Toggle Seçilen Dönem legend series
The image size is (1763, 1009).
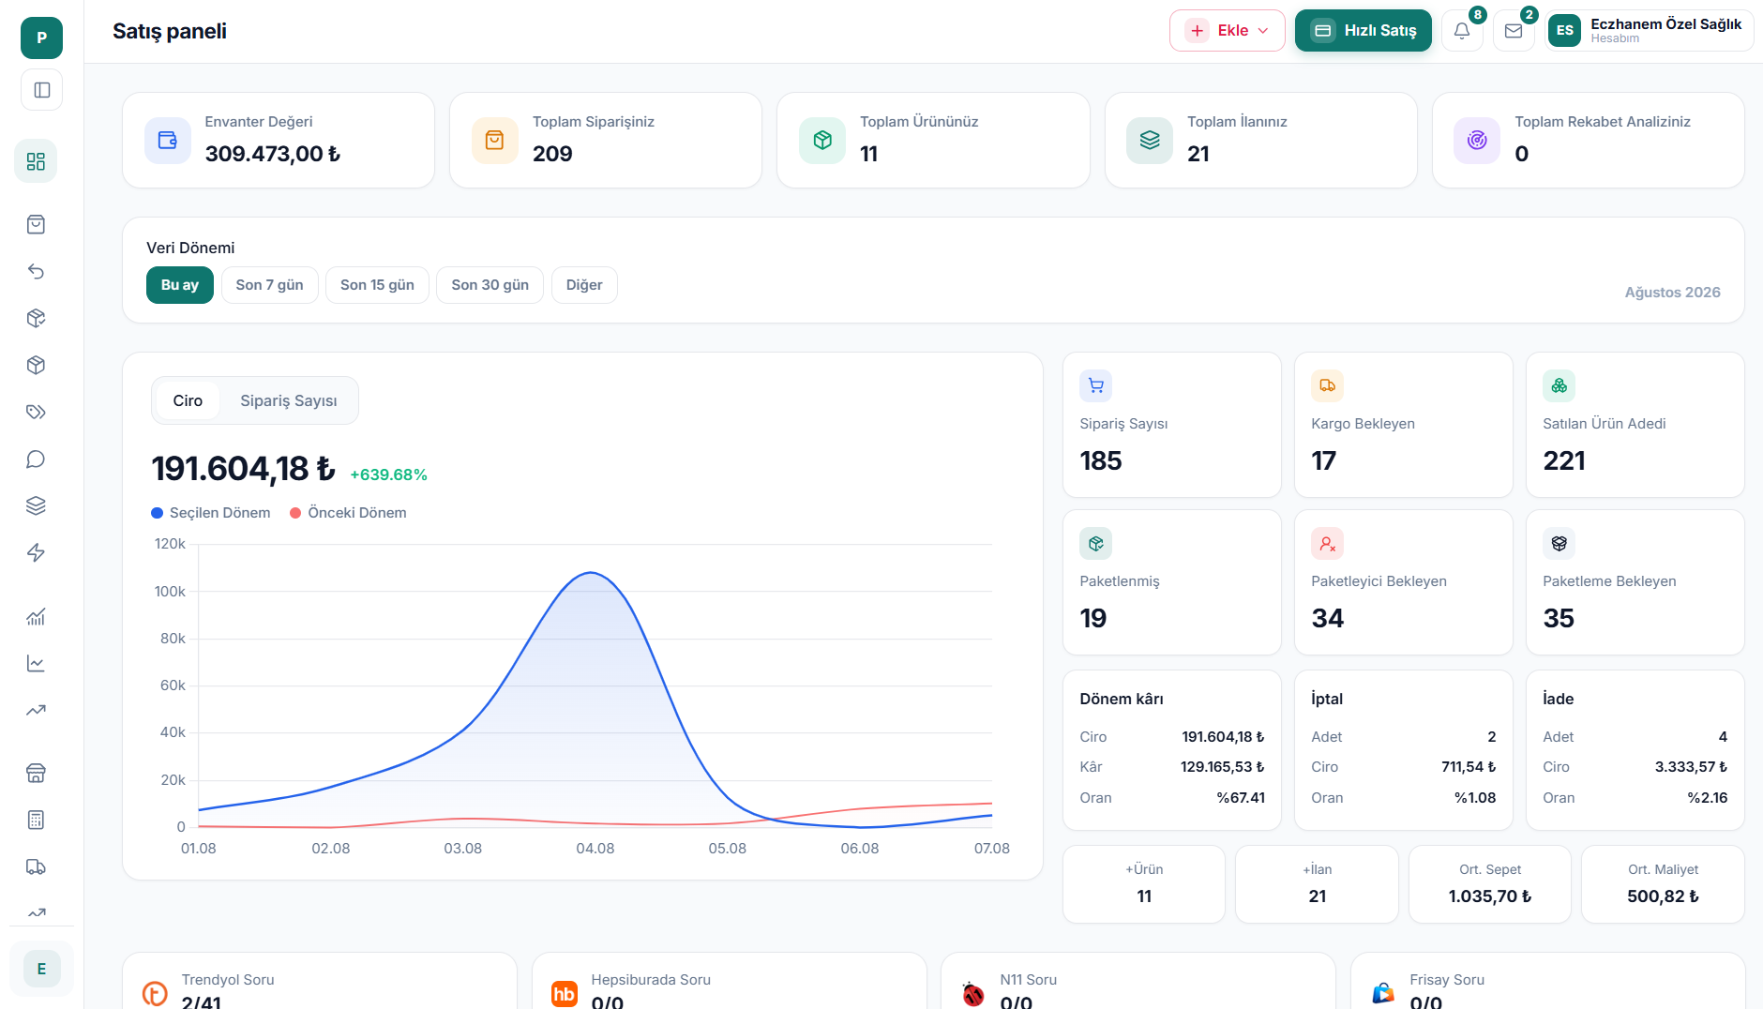(211, 513)
